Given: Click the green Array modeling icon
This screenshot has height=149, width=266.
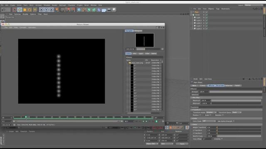Looking at the screenshot, I should click(94, 10).
